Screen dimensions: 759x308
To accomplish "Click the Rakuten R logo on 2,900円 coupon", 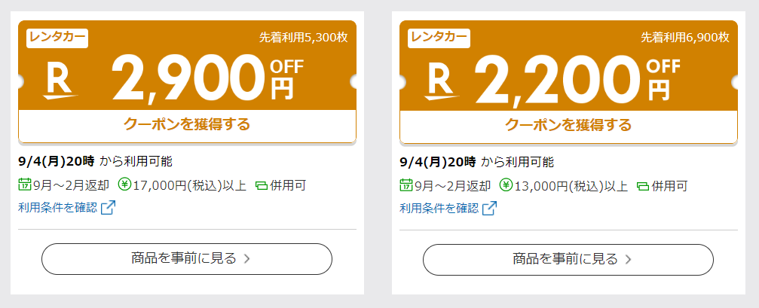I will pos(60,82).
